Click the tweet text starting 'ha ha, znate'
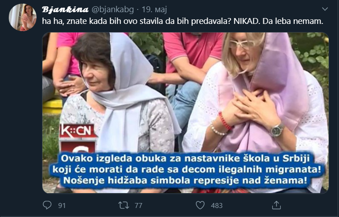This screenshot has width=339, height=217. click(x=182, y=21)
